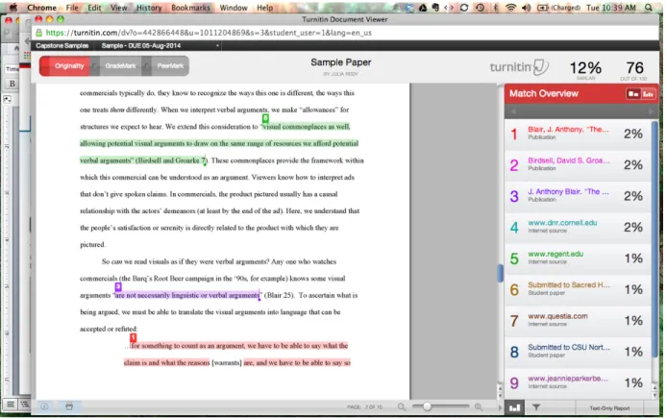Click the purple source flag 3 in the paper
This screenshot has width=666, height=418.
[x=118, y=286]
